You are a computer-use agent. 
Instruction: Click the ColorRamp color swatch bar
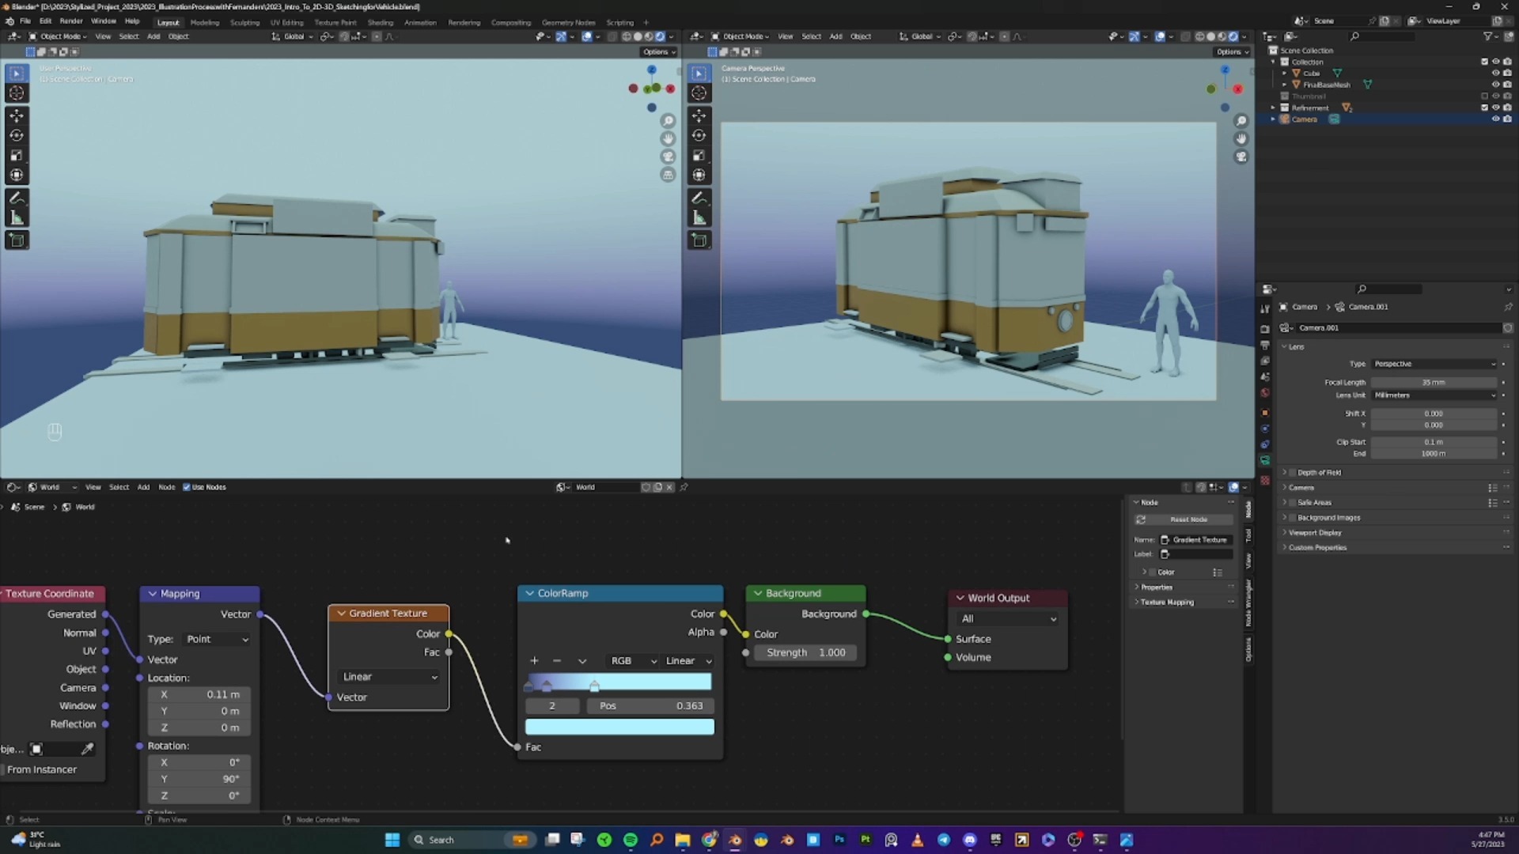pyautogui.click(x=619, y=727)
